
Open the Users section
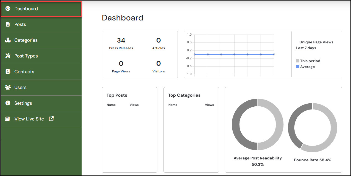[x=41, y=87]
